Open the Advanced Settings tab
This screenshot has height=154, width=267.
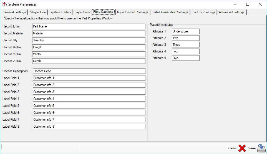point(231,12)
